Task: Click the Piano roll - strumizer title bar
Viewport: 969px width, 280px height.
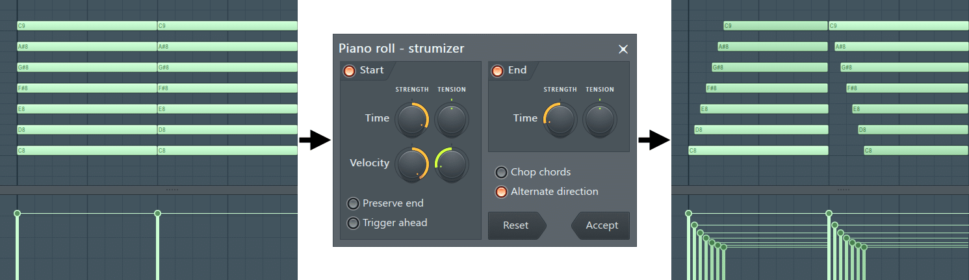Action: tap(455, 49)
